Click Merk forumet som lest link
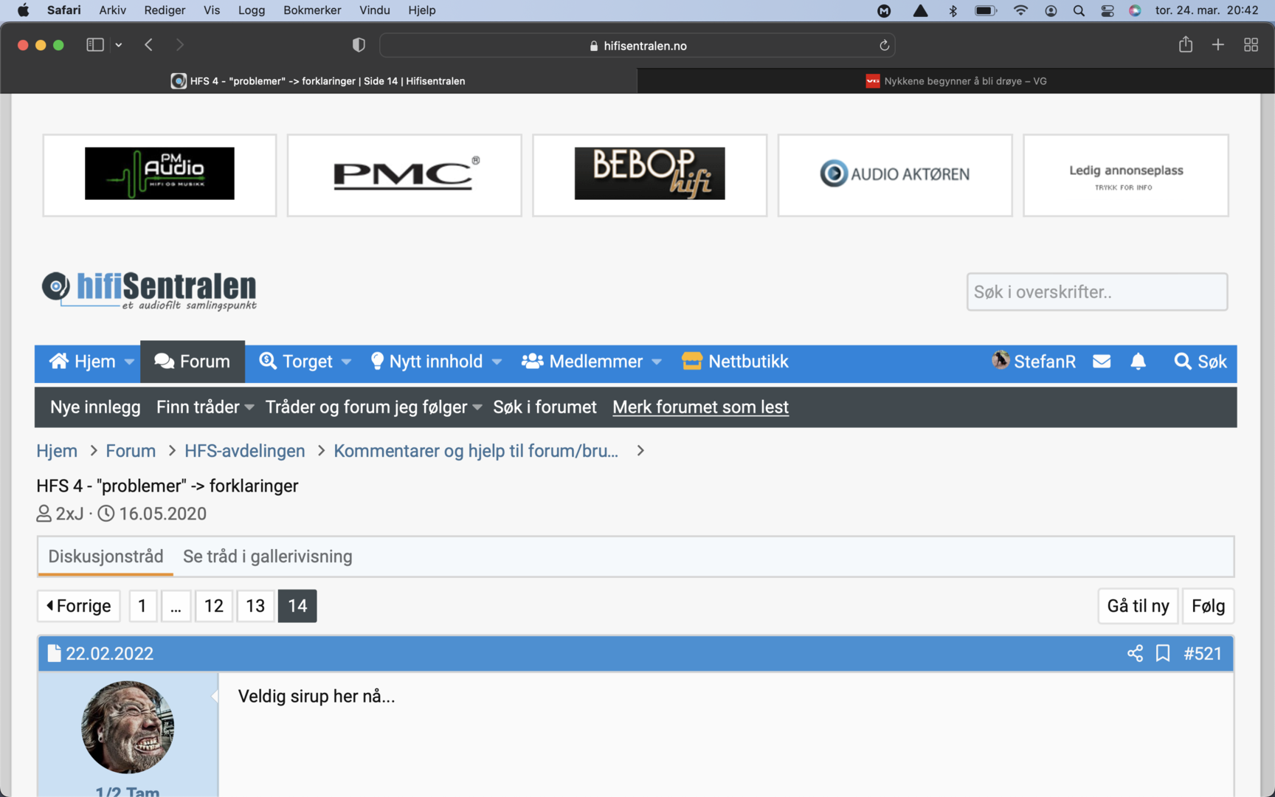Image resolution: width=1275 pixels, height=797 pixels. pyautogui.click(x=700, y=407)
